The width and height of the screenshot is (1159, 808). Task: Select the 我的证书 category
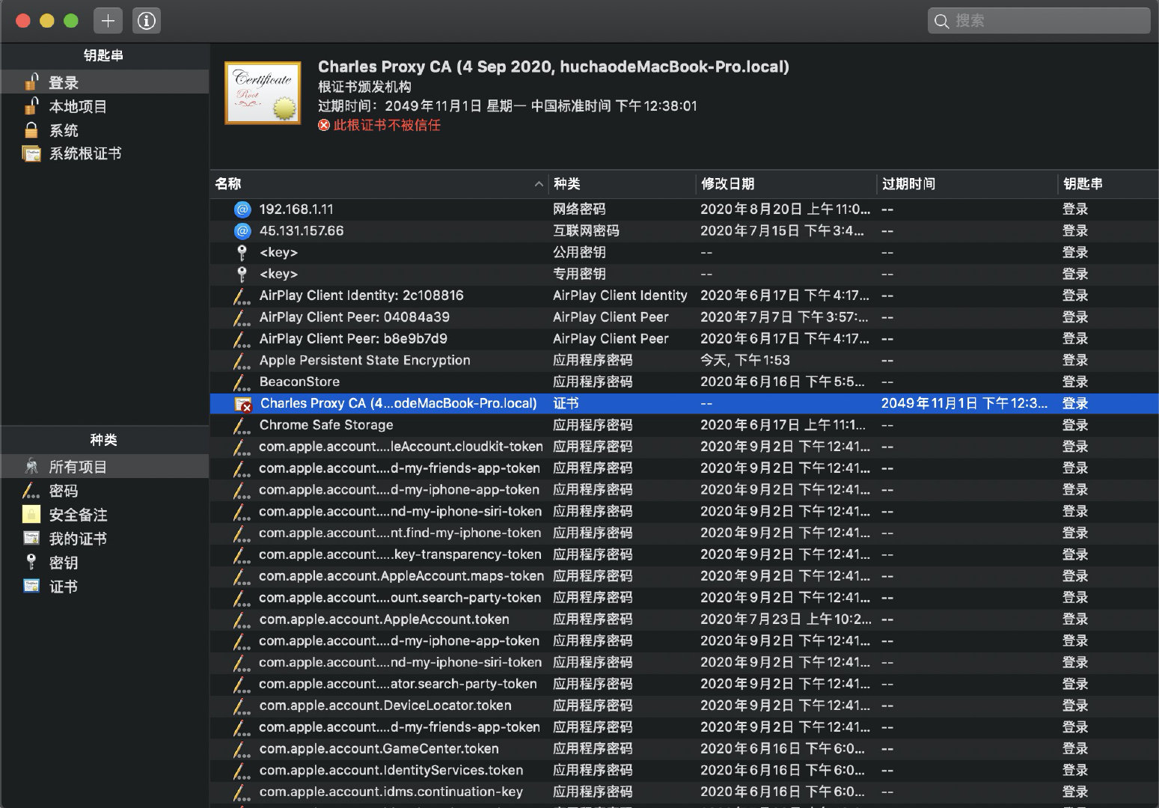tap(78, 538)
